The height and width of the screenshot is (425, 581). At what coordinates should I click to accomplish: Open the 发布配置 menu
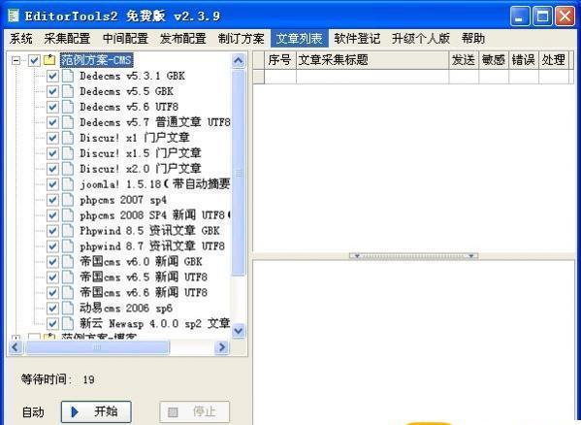tap(183, 39)
